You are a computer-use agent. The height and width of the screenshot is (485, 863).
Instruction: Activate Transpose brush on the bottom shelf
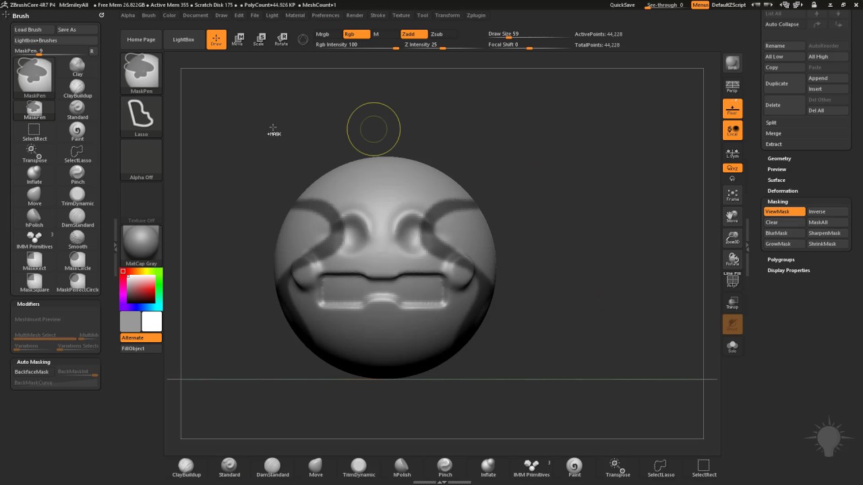[618, 467]
